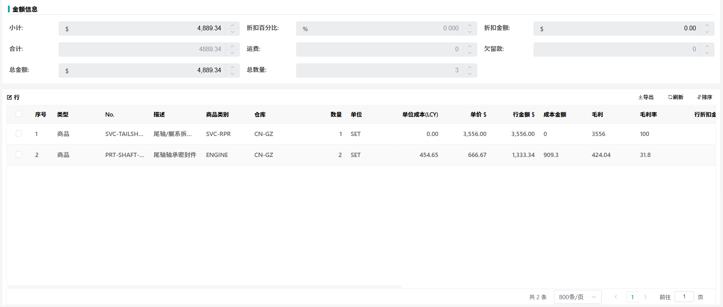Image resolution: width=723 pixels, height=307 pixels.
Task: Click the edit icon beside 行 heading
Action: (10, 98)
